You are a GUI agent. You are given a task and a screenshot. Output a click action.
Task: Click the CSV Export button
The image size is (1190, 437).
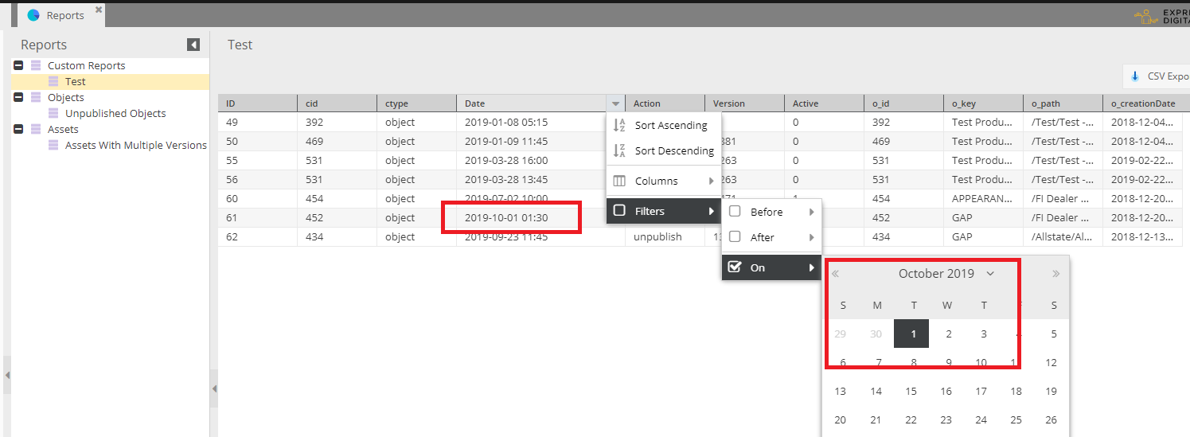coord(1158,76)
